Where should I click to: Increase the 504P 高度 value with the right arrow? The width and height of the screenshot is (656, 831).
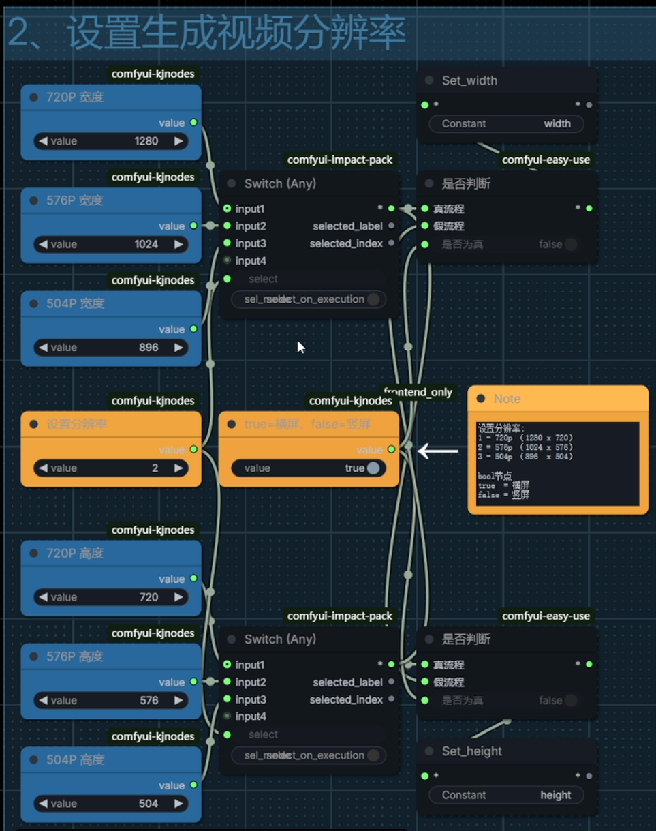coord(178,804)
